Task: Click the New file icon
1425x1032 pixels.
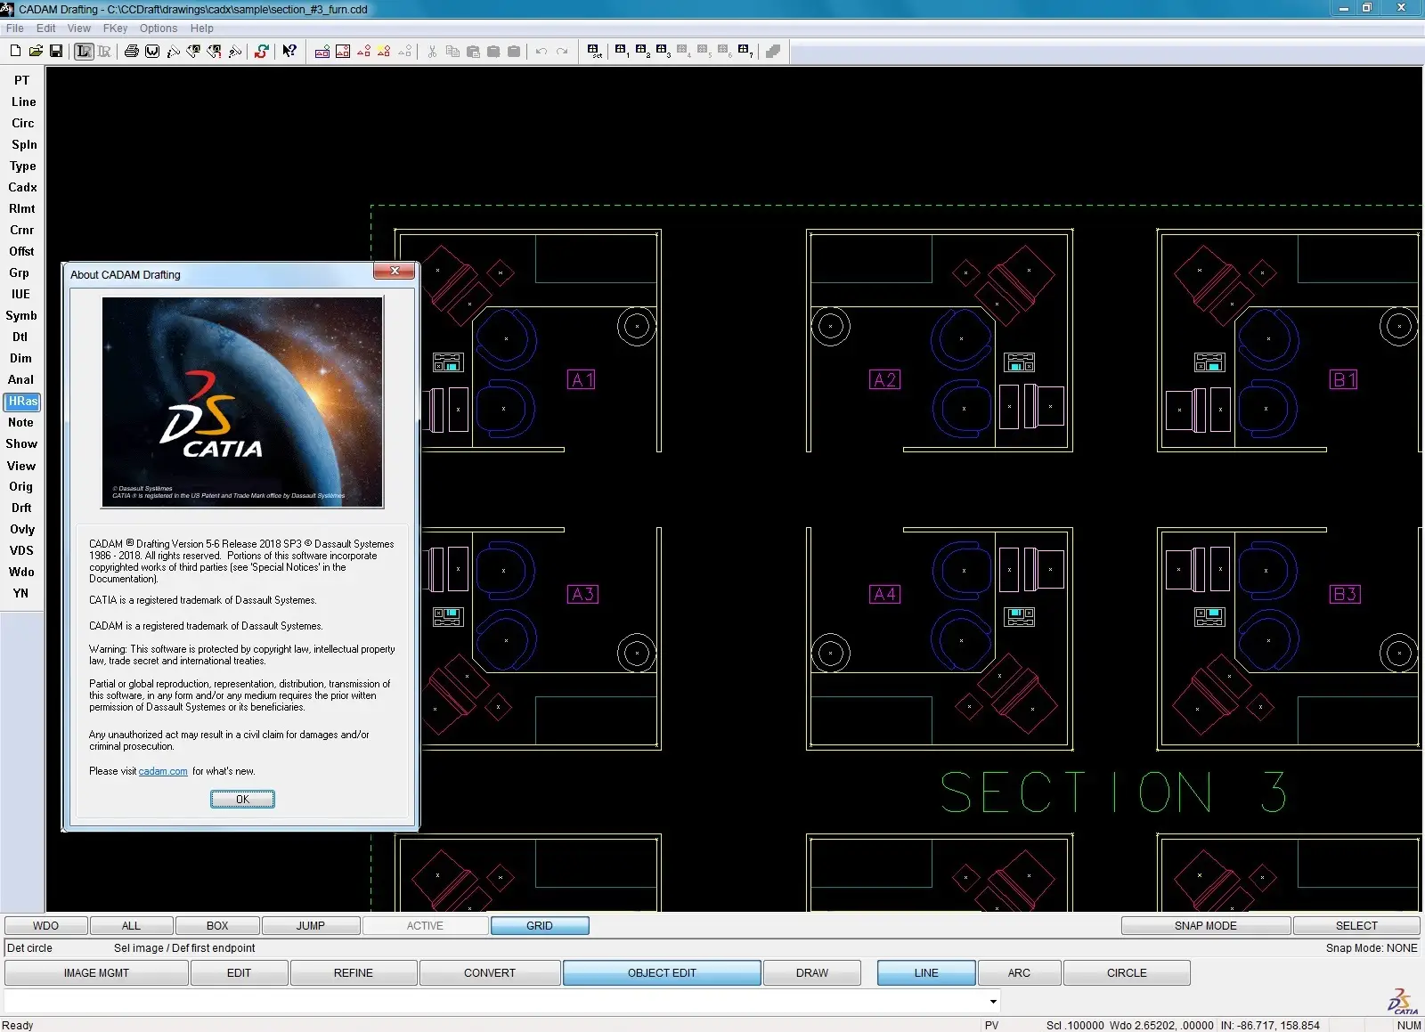Action: pos(15,51)
